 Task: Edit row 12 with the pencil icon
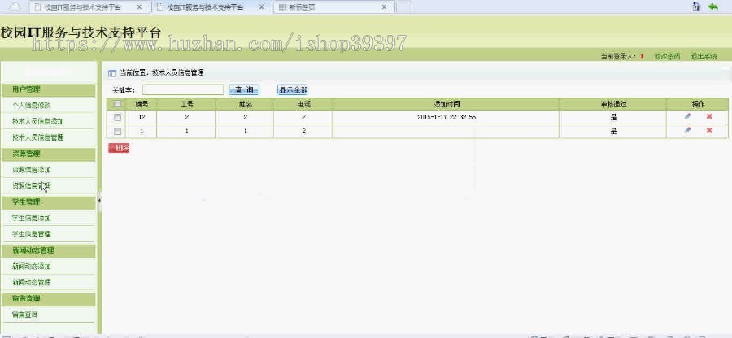coord(687,116)
